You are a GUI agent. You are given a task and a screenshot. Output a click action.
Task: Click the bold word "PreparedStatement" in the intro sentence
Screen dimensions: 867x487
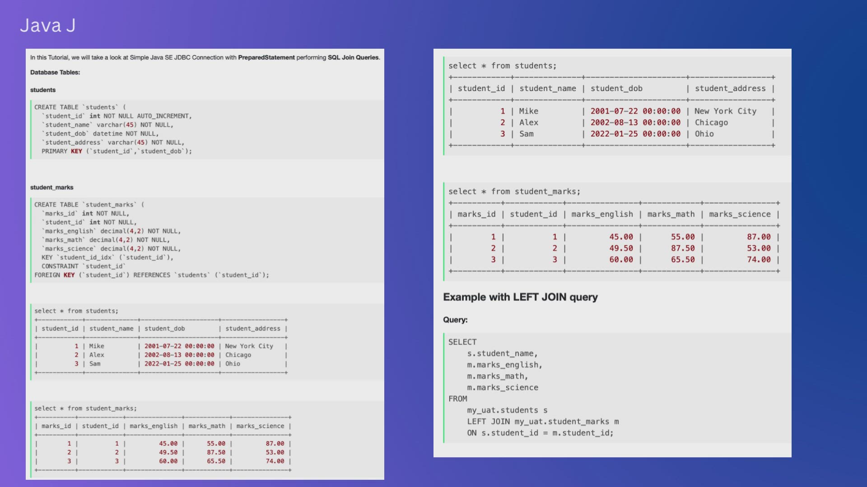[x=266, y=58]
